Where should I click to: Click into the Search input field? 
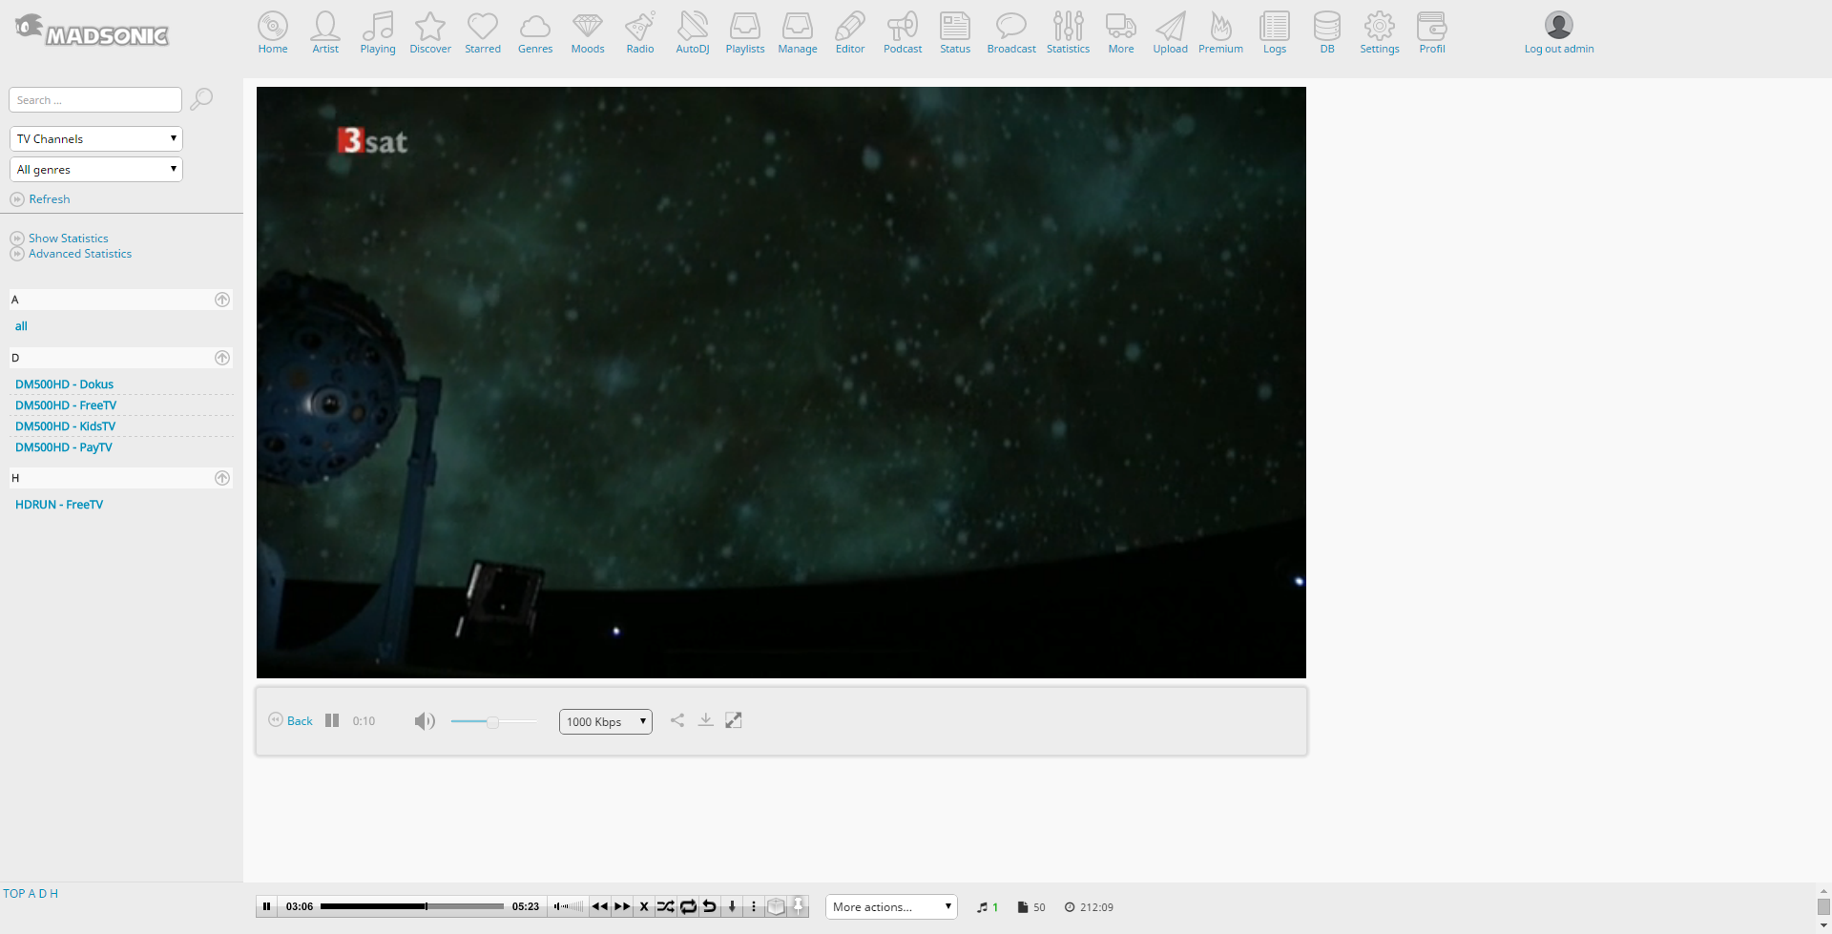(x=95, y=100)
